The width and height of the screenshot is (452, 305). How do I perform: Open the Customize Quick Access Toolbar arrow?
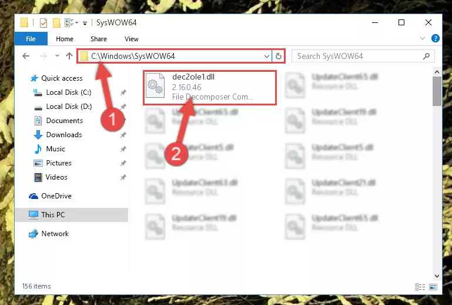pos(85,23)
